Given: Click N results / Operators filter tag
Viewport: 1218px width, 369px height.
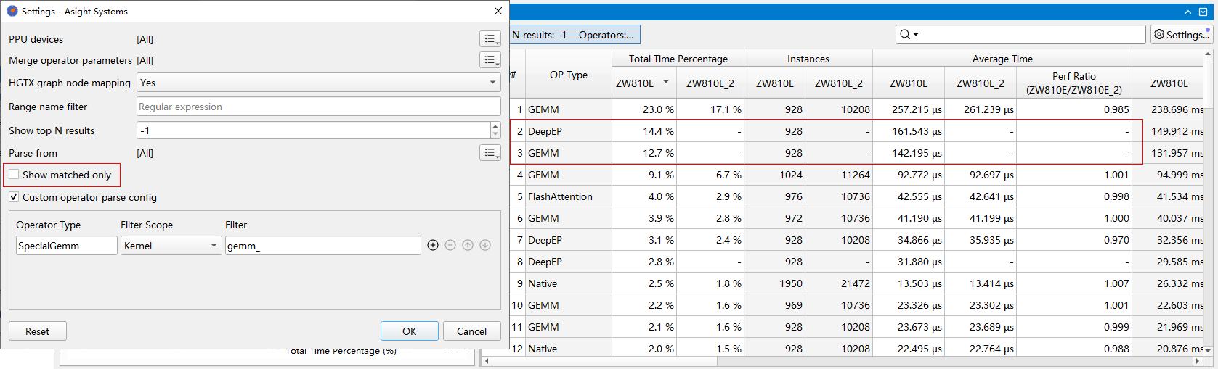Looking at the screenshot, I should pyautogui.click(x=575, y=35).
